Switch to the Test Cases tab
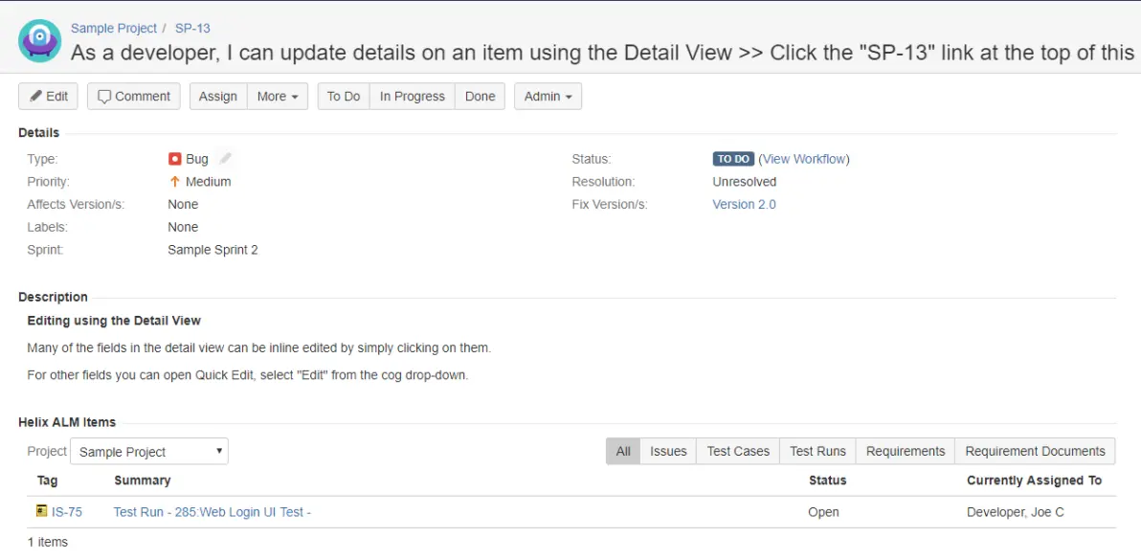 [738, 451]
